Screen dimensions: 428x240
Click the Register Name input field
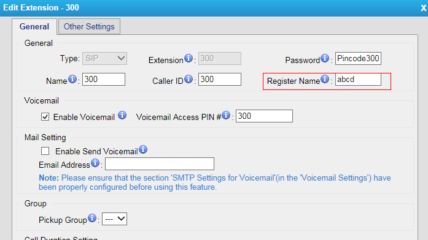click(358, 80)
